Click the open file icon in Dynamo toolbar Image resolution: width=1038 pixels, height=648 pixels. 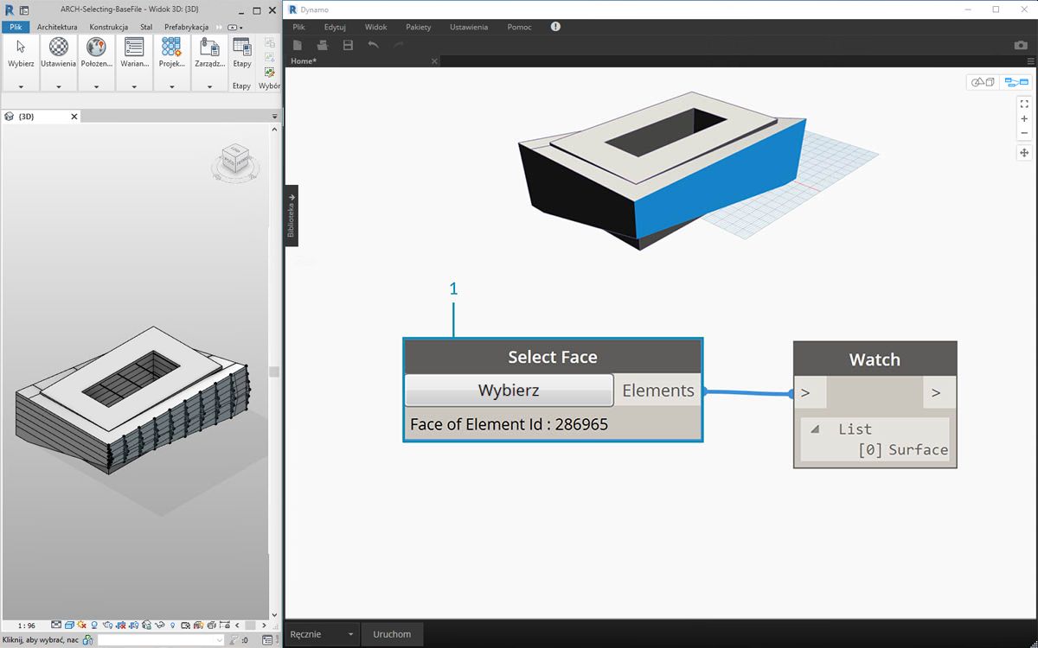323,45
